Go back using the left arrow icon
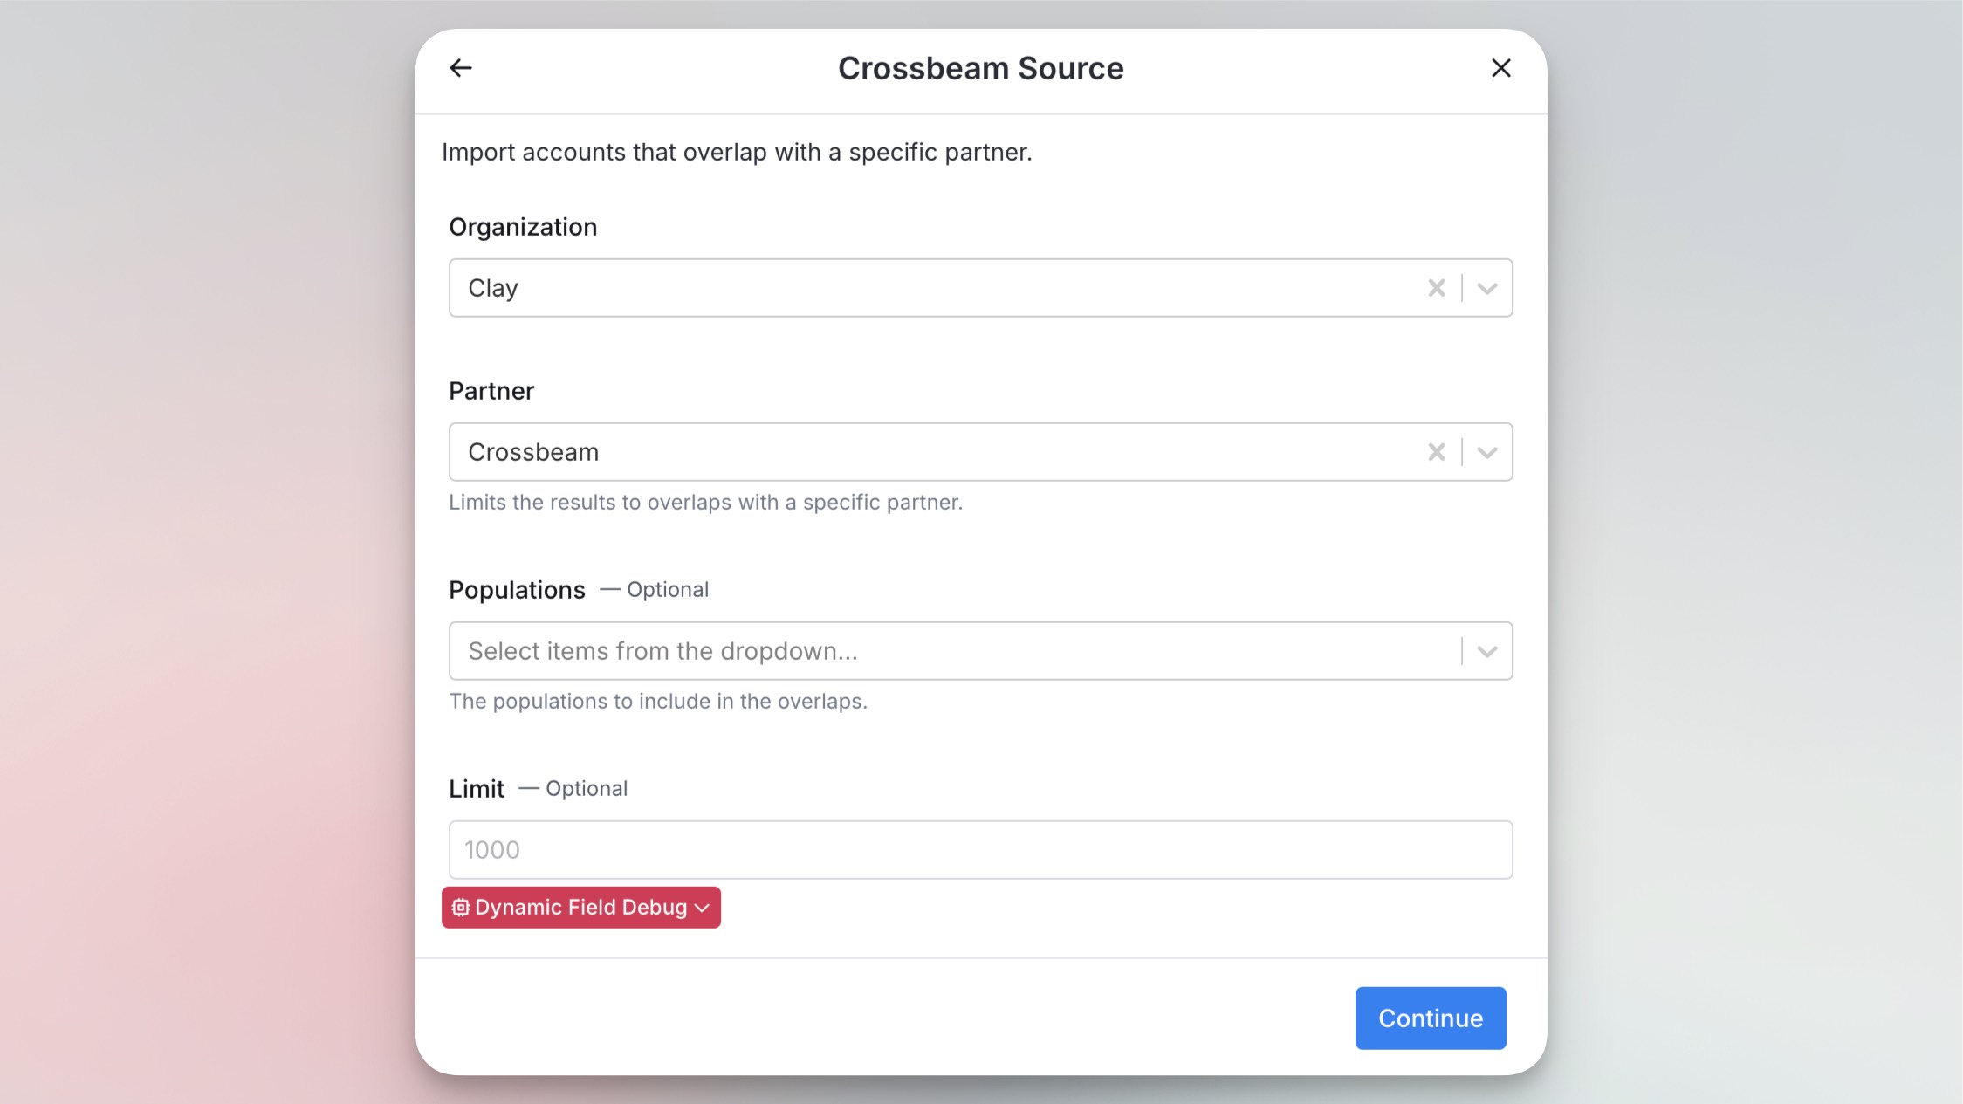Viewport: 1963px width, 1104px height. click(x=461, y=68)
